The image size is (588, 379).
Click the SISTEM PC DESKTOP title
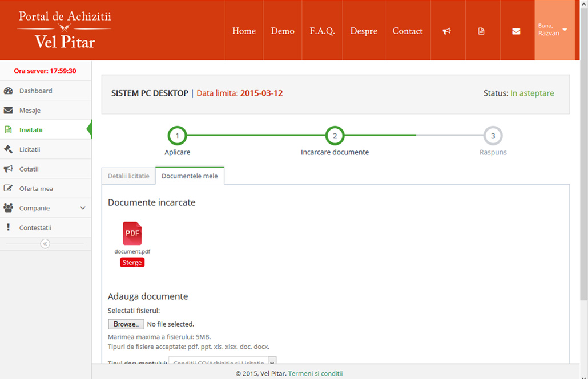pyautogui.click(x=150, y=93)
